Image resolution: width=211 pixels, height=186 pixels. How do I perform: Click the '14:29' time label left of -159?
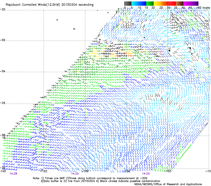[75, 174]
